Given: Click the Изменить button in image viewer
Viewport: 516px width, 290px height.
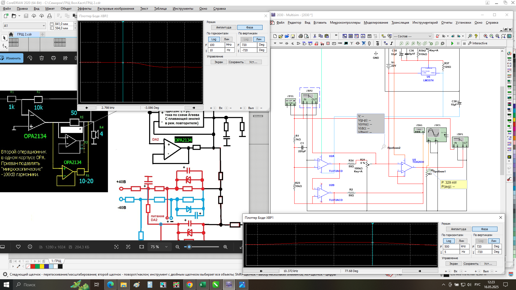Looking at the screenshot, I should point(12,58).
